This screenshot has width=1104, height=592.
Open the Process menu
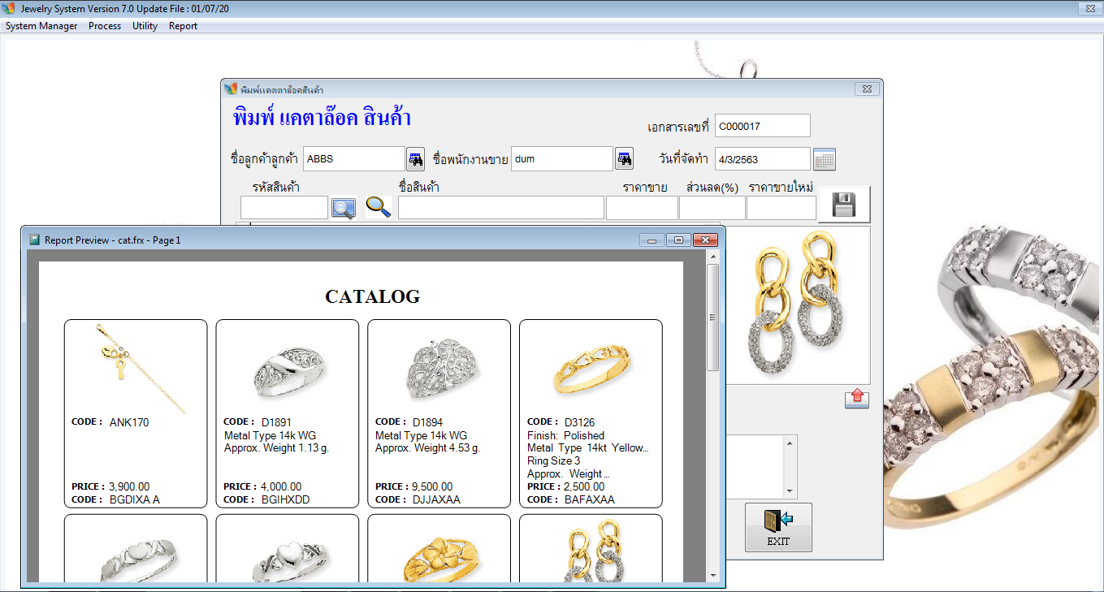tap(105, 26)
